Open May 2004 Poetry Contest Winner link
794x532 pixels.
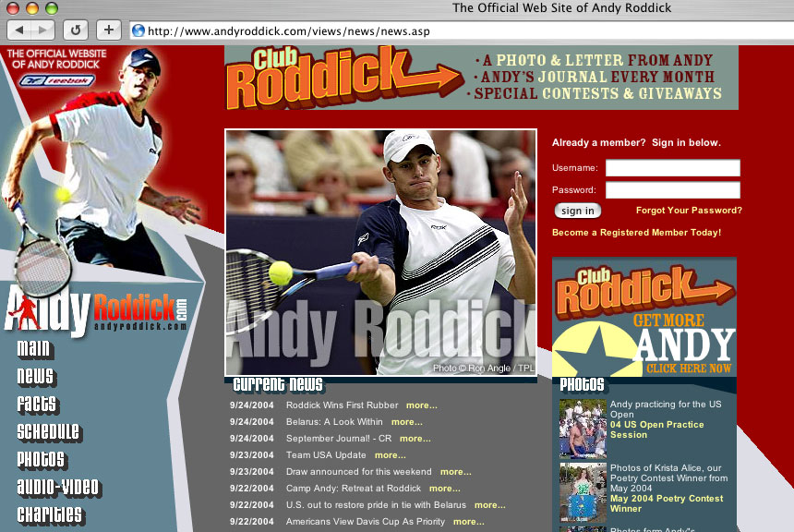(x=667, y=503)
